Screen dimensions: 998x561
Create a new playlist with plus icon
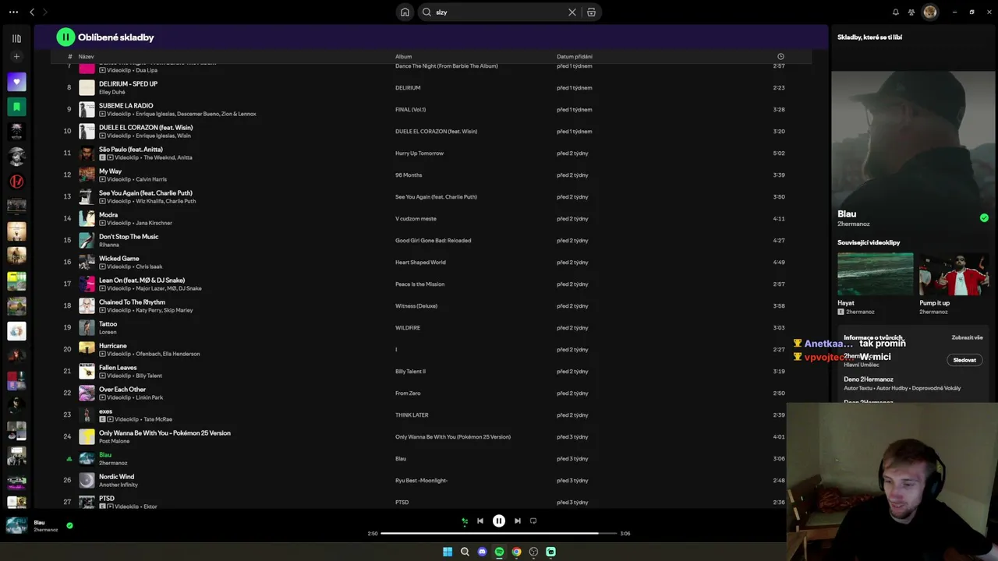point(16,56)
